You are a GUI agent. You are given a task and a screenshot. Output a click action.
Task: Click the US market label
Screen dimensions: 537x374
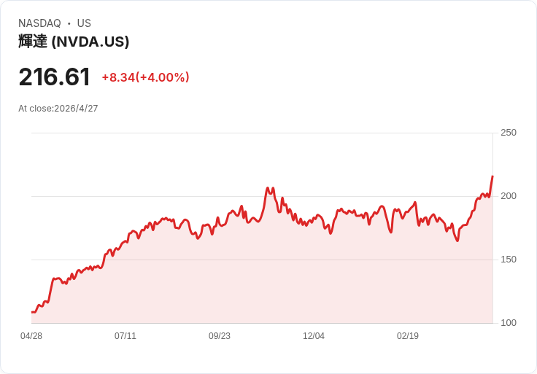pyautogui.click(x=84, y=23)
